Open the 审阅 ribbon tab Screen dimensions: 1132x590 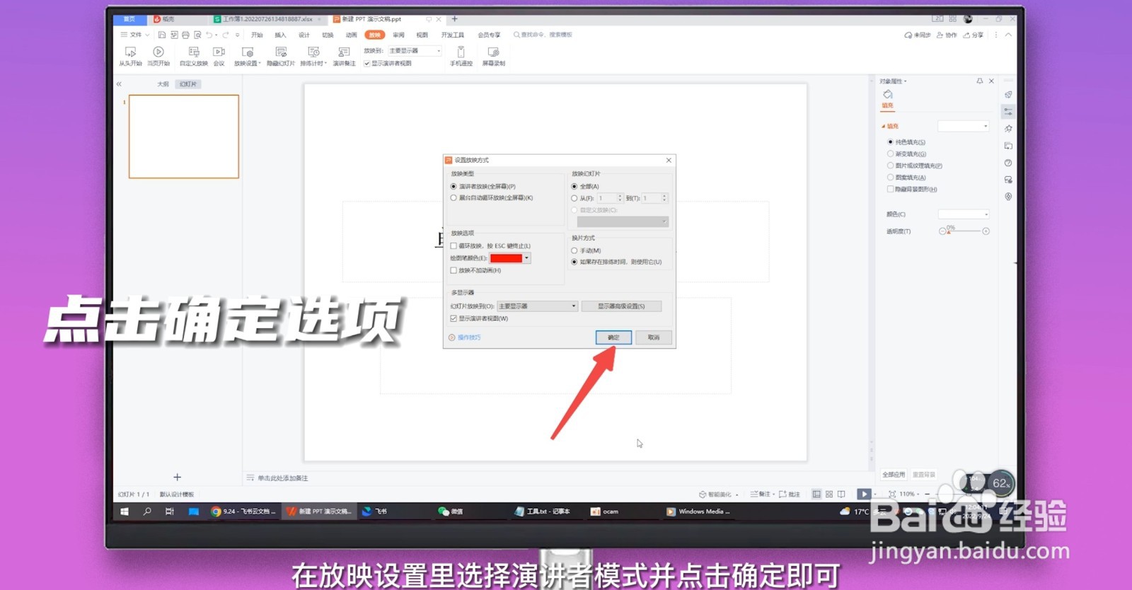click(398, 35)
